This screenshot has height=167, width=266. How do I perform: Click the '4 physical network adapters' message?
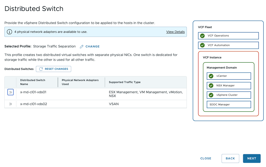pyautogui.click(x=51, y=32)
